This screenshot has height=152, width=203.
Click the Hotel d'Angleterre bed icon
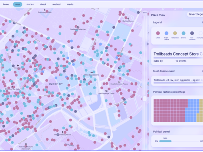(x=92, y=72)
